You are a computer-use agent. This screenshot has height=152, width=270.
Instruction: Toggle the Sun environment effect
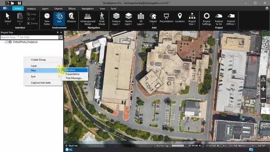59,18
